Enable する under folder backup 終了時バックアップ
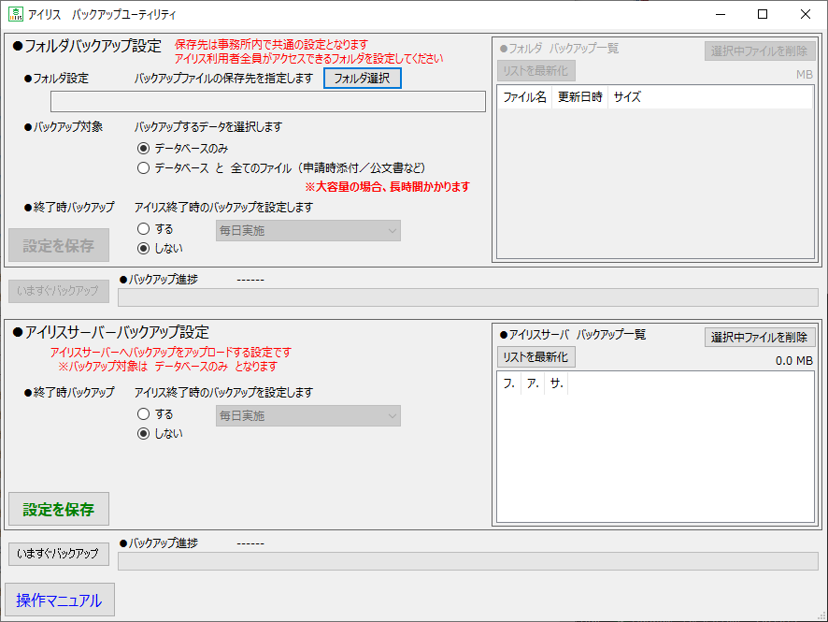Screen dimensions: 828x622 [x=143, y=228]
